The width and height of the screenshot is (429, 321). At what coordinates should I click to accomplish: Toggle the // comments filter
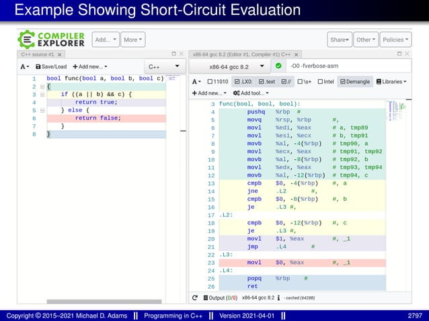tap(286, 82)
